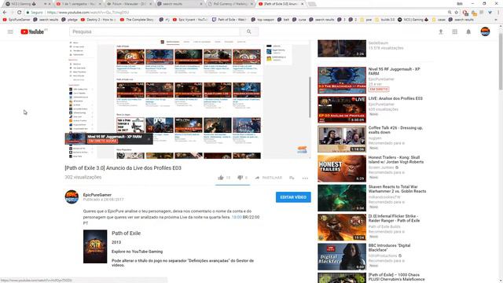The image size is (503, 283).
Task: Click the magnifier search button
Action: tap(249, 31)
